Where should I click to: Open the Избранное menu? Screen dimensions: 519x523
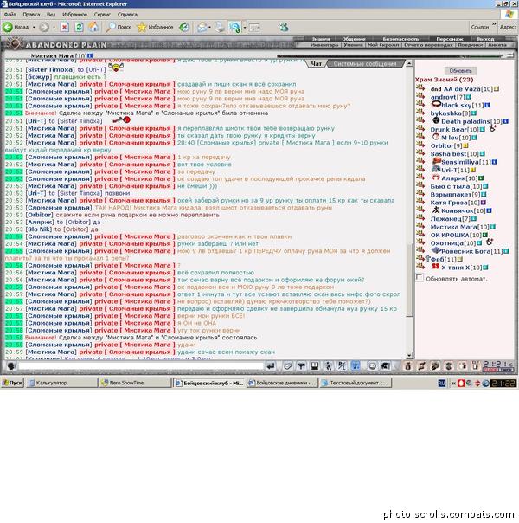click(74, 15)
